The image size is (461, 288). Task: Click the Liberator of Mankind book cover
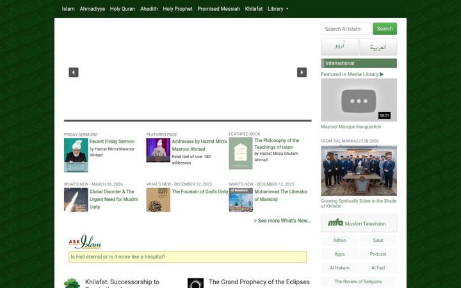click(x=241, y=200)
